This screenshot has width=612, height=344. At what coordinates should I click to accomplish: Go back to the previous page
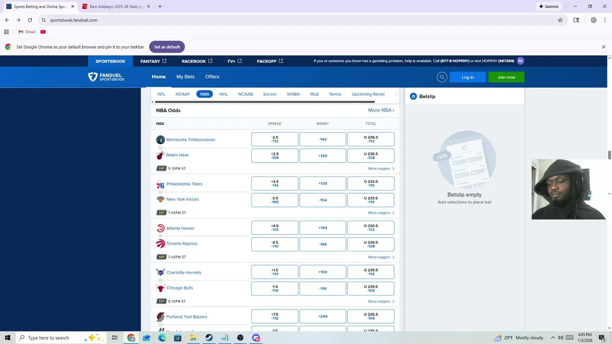[x=7, y=20]
